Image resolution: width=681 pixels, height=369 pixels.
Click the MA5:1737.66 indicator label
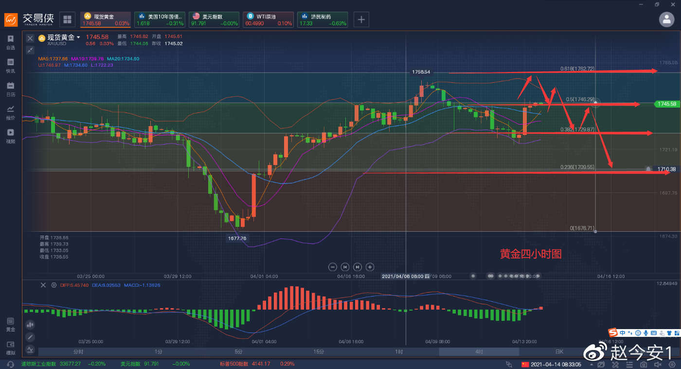(53, 59)
